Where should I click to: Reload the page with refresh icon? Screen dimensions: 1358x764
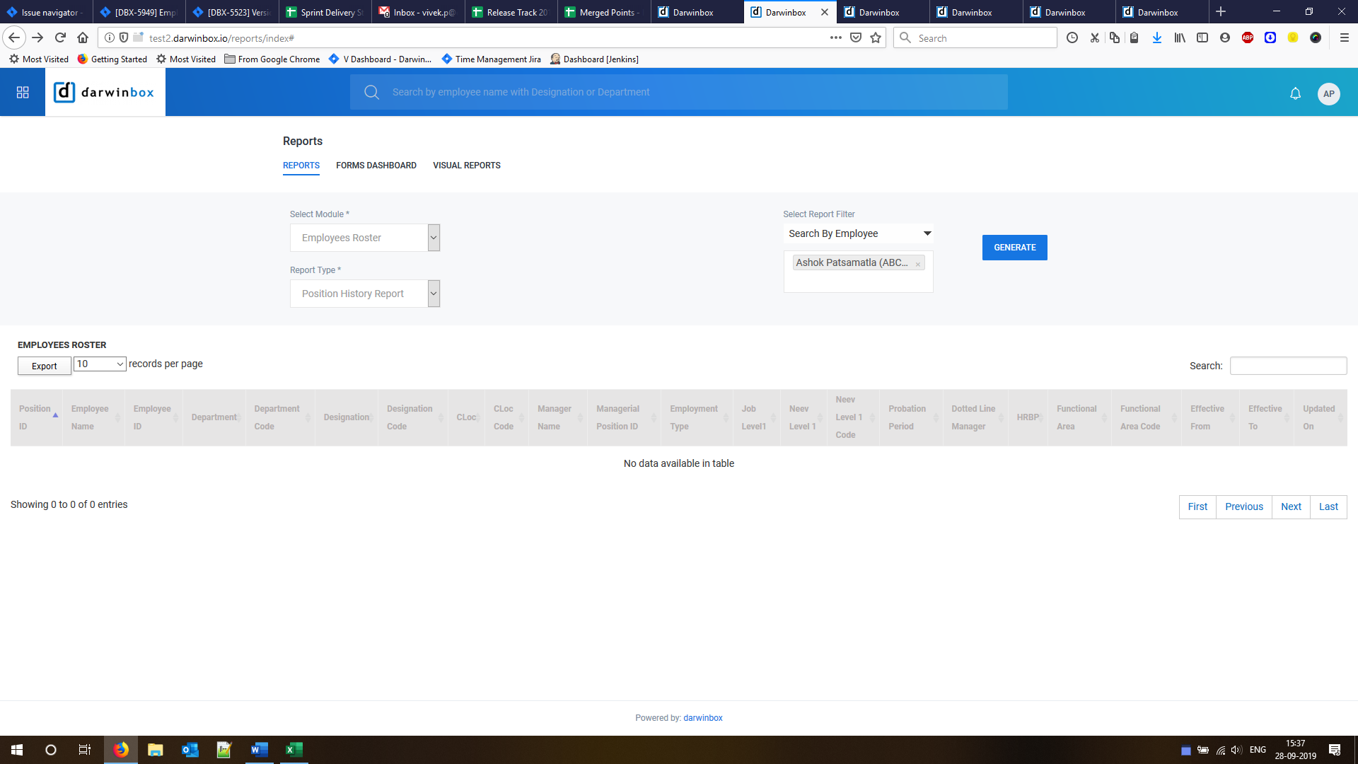tap(60, 38)
